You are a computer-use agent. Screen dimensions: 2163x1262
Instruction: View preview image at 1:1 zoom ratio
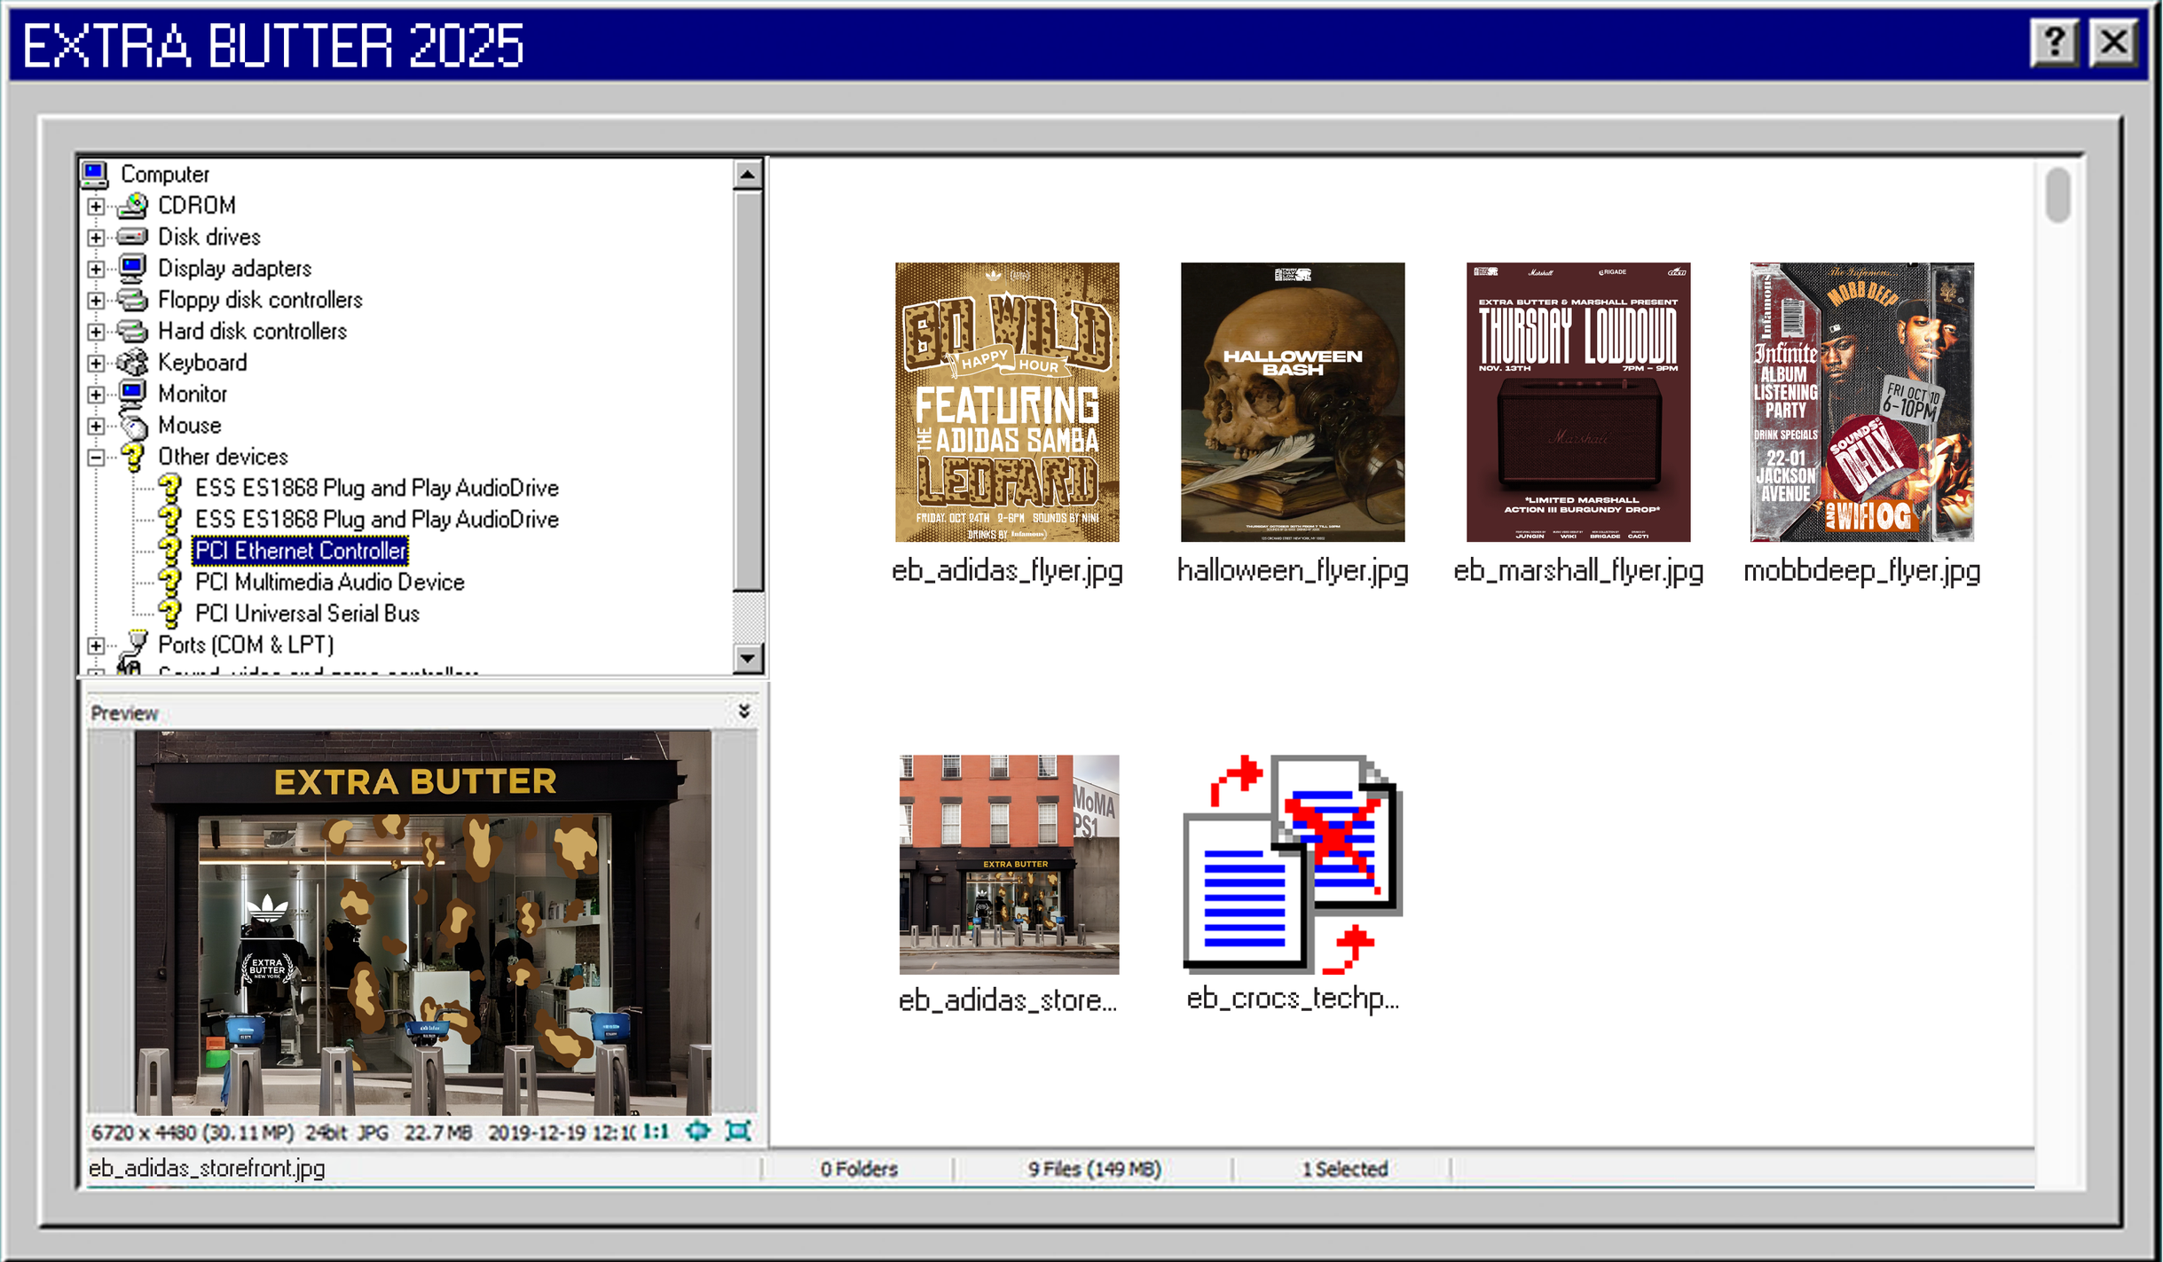click(x=654, y=1132)
